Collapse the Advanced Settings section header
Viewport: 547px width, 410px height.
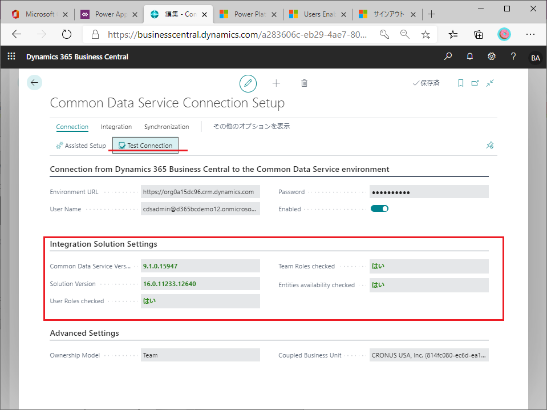(x=84, y=333)
